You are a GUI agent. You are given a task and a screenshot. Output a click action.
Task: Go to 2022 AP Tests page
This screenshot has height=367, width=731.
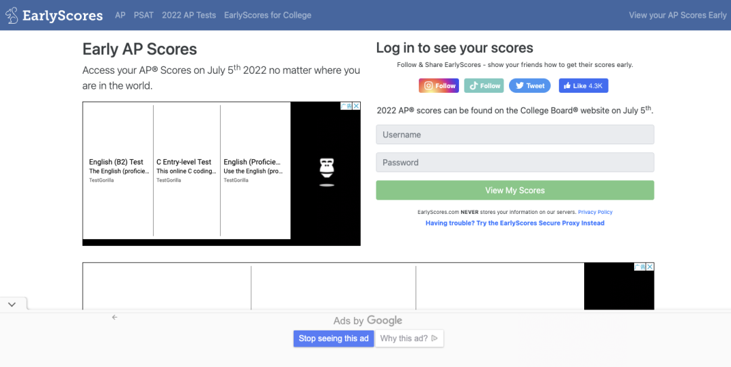(x=189, y=15)
